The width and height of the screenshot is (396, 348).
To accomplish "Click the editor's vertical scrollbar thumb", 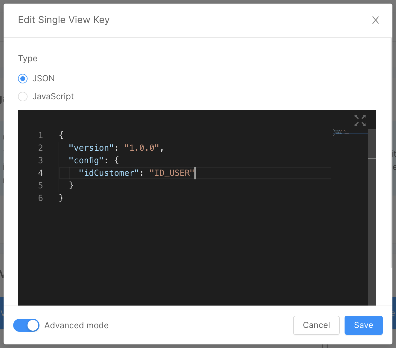I will (x=372, y=144).
